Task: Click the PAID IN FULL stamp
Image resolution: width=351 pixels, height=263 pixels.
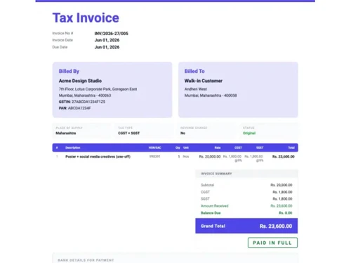Action: coord(272,243)
